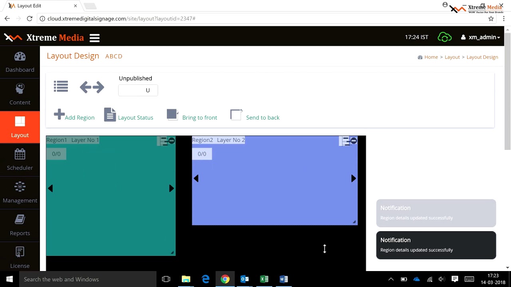Click the Layout breadcrumb link
The height and width of the screenshot is (287, 511).
tap(452, 57)
